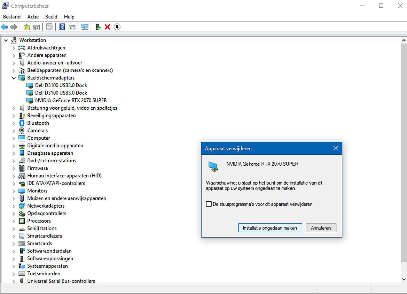Scan for hardware changes monitor icon
Image resolution: width=407 pixels, height=294 pixels.
click(85, 27)
